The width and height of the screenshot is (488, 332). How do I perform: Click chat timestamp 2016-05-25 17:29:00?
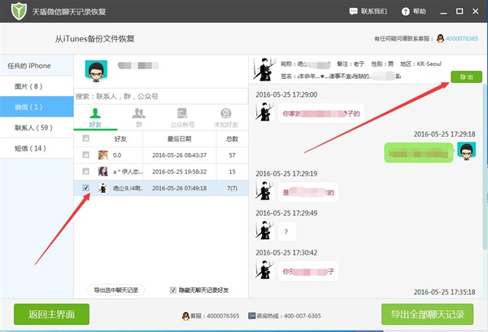tap(286, 94)
